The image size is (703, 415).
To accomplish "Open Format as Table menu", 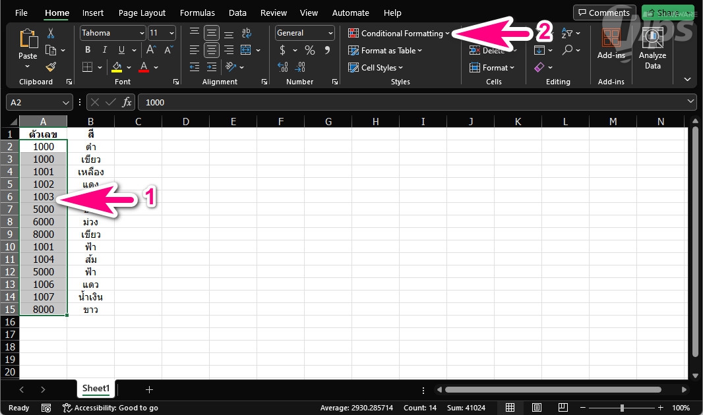I will tap(385, 51).
